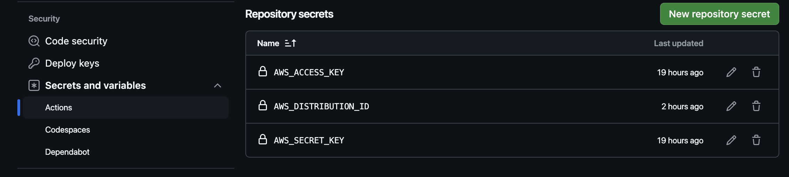Click the AWS_SECRET_KEY secret name
789x177 pixels.
point(309,140)
